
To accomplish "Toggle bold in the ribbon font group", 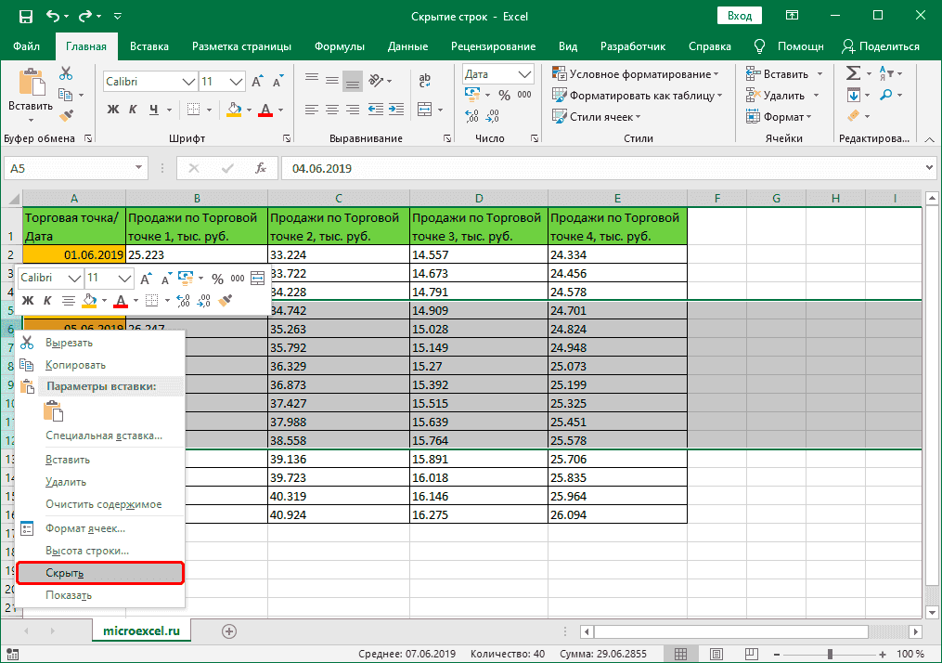I will click(113, 110).
